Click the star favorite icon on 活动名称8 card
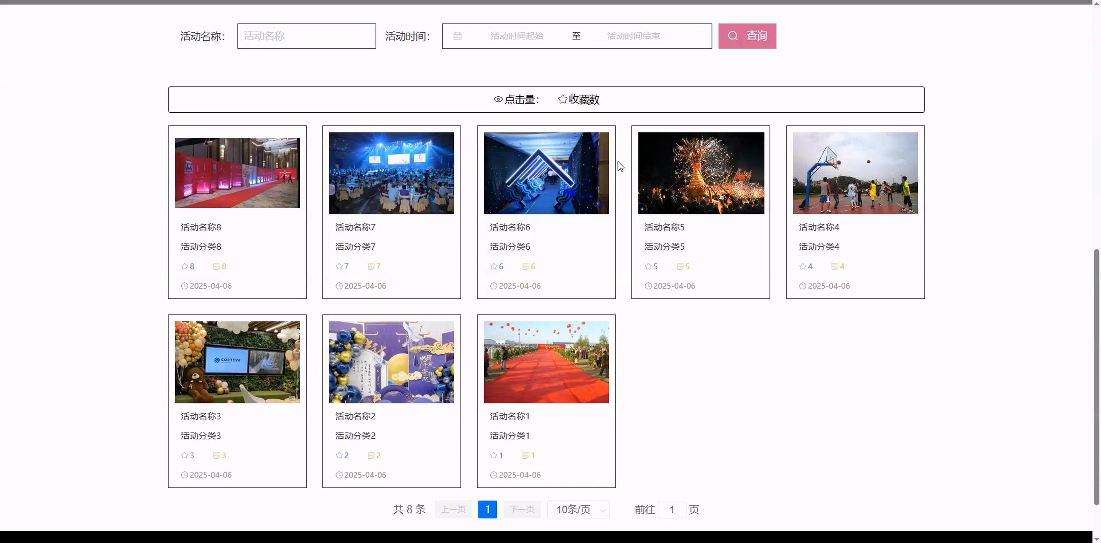Image resolution: width=1101 pixels, height=543 pixels. [x=185, y=267]
